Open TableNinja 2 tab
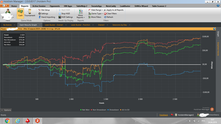The width and height of the screenshot is (221, 124). [82, 6]
